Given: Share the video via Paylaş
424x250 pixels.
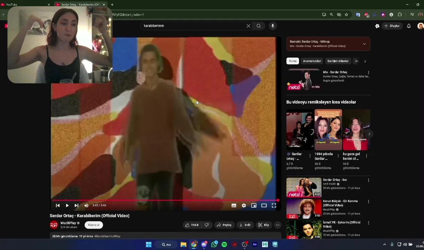Looking at the screenshot, I should pyautogui.click(x=224, y=225).
